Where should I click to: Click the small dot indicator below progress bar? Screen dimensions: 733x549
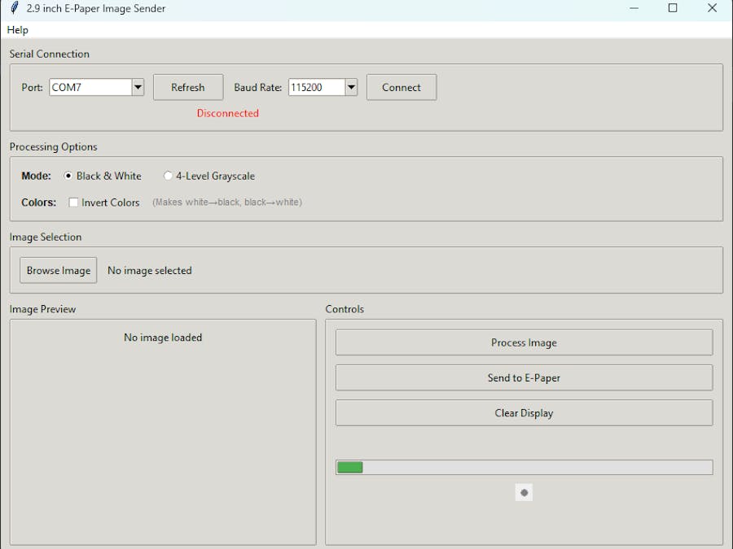tap(524, 493)
